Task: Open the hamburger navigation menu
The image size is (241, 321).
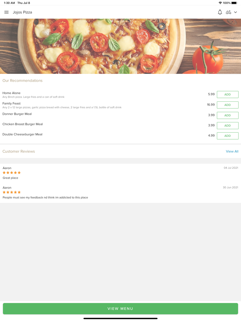Action: (6, 12)
